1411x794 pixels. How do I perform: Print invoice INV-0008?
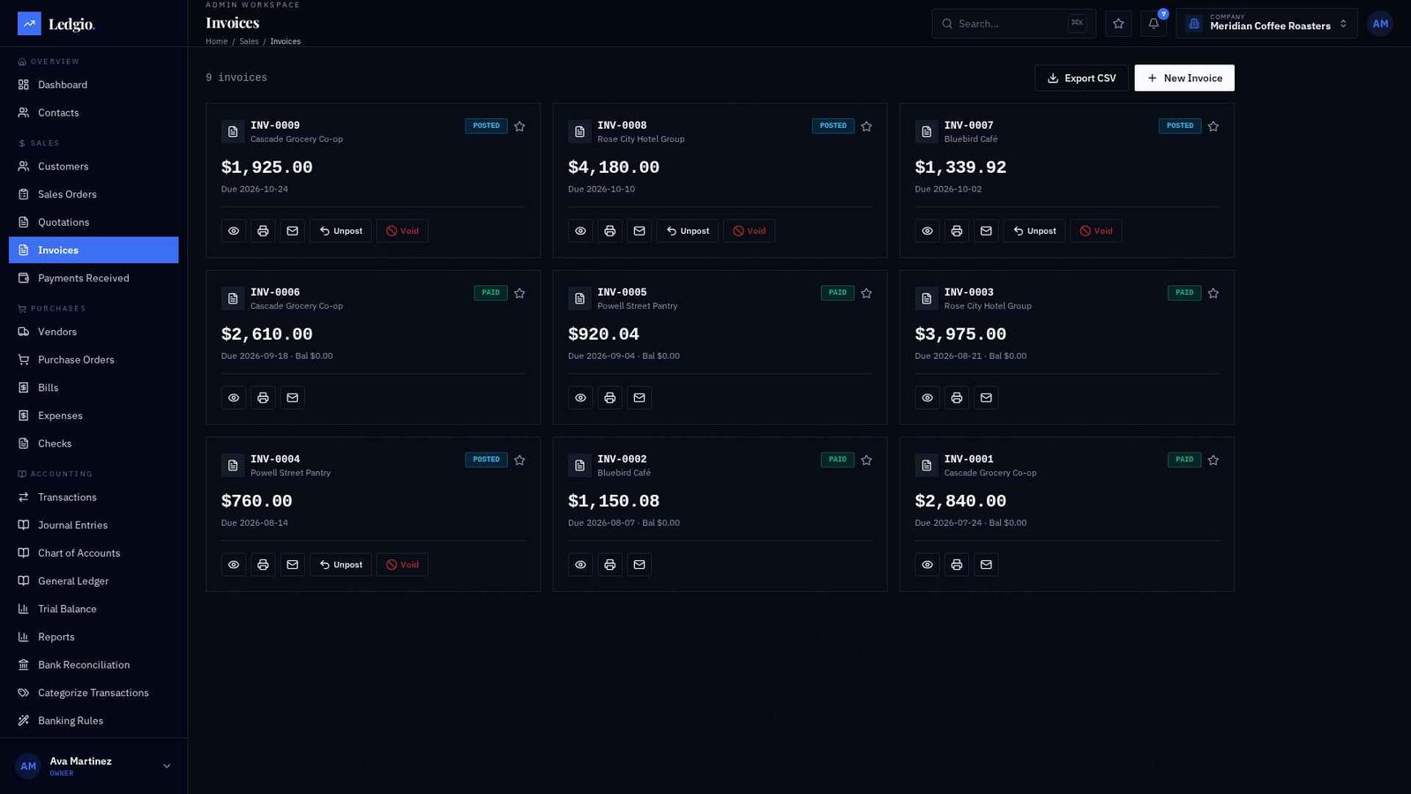pos(609,231)
